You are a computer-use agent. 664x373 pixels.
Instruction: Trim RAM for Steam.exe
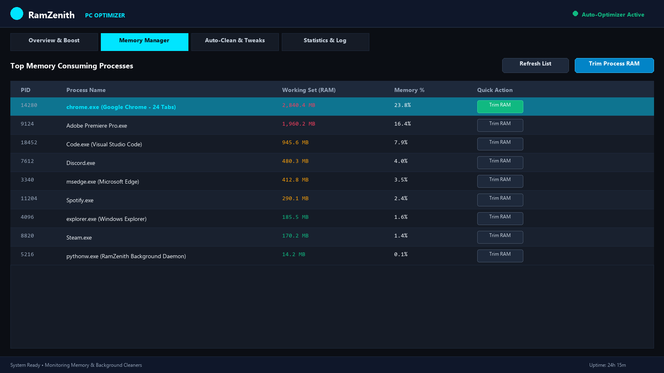[x=500, y=237]
